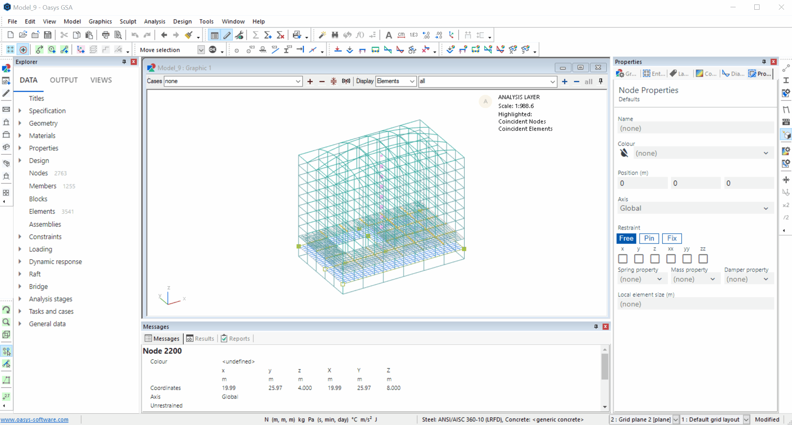Click the Analyse sigma icon

pyautogui.click(x=255, y=35)
